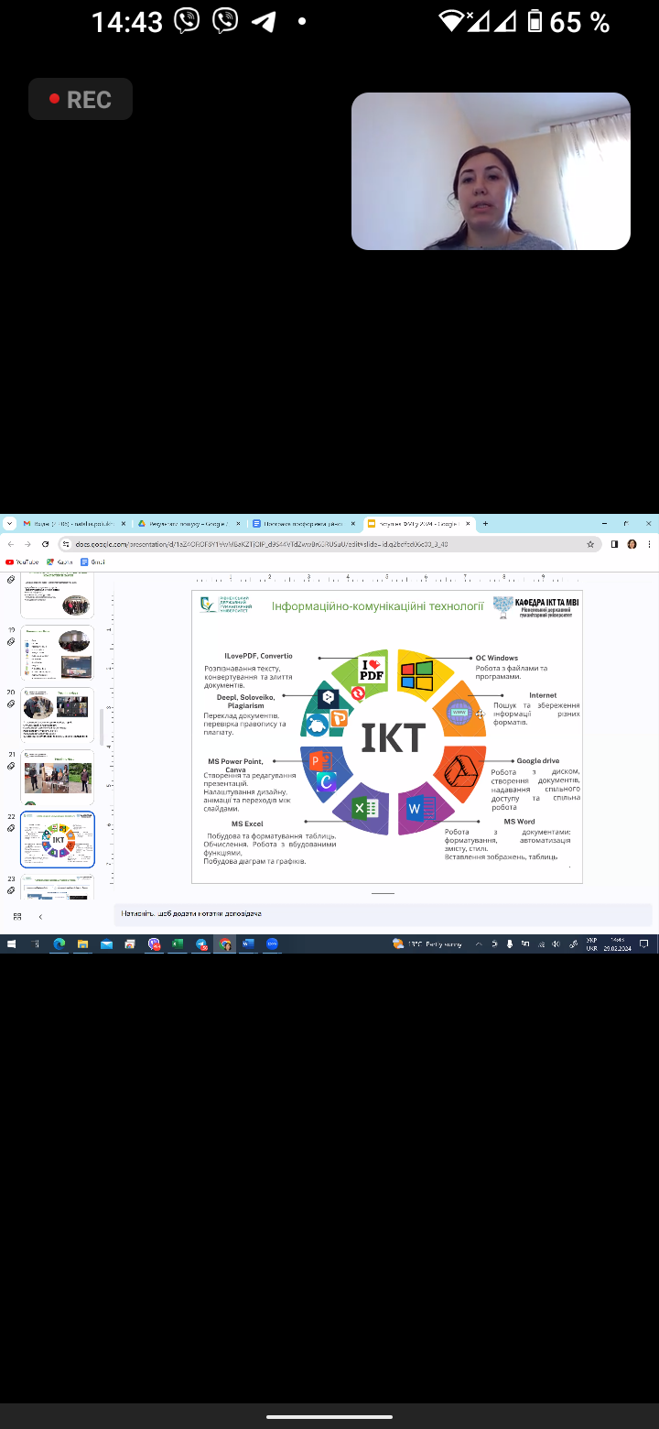The image size is (659, 1429).
Task: Open the presenter's video thumbnail
Action: coord(491,171)
